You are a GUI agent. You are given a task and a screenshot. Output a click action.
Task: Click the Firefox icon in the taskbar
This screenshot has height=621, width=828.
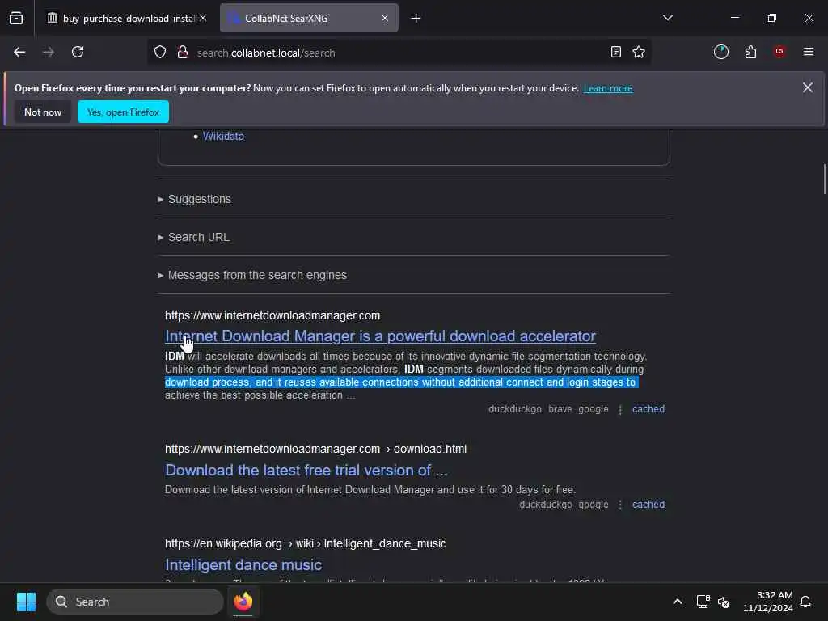243,602
